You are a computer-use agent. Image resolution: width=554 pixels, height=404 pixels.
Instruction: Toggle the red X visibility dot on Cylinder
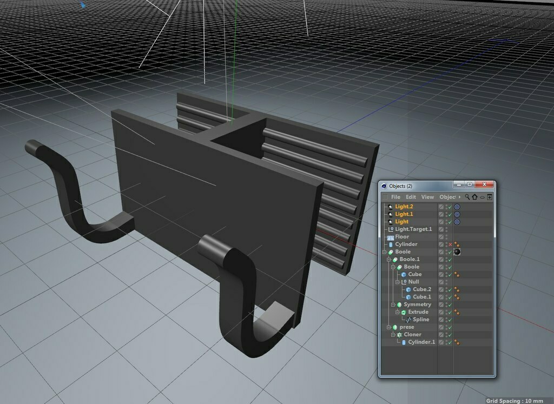tap(450, 244)
